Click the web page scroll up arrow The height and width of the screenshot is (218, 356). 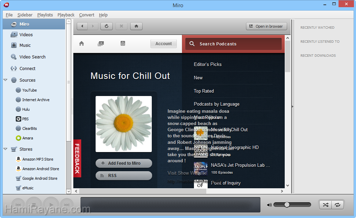pos(288,38)
